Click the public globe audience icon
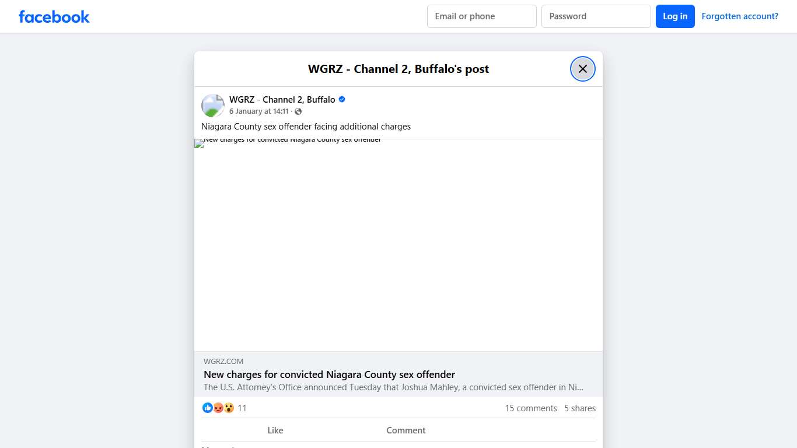797x448 pixels. tap(298, 111)
